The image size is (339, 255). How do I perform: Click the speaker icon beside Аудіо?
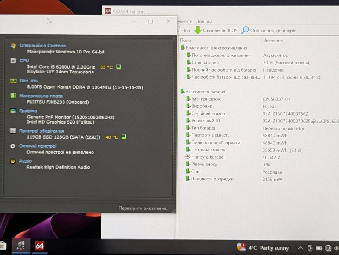click(13, 161)
